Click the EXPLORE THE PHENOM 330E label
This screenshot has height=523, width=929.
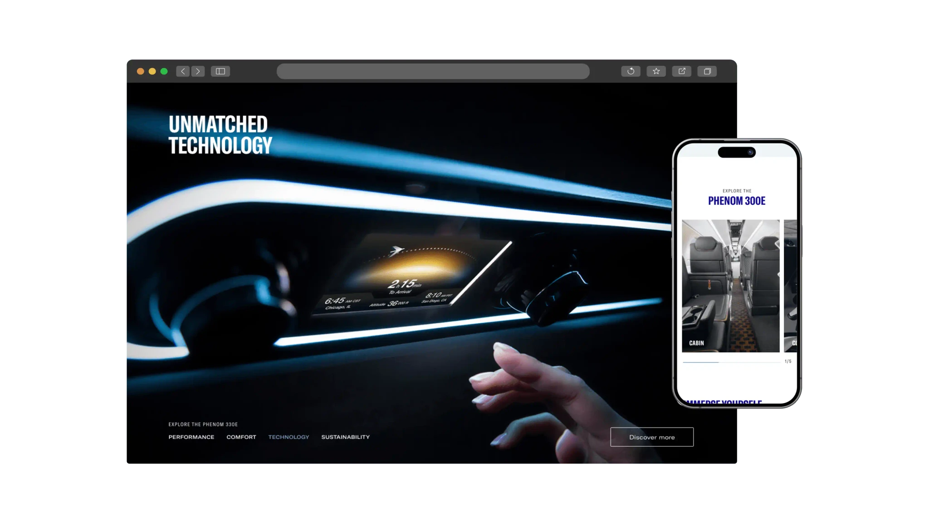[203, 424]
